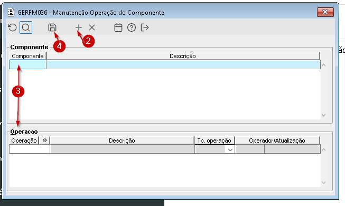Click the document icon in title bar
The image size is (345, 206).
click(x=11, y=12)
